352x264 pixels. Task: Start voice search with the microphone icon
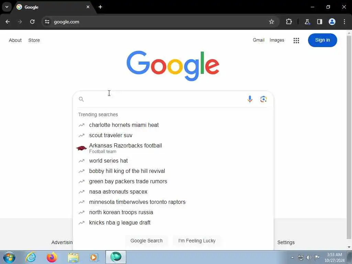pyautogui.click(x=250, y=99)
